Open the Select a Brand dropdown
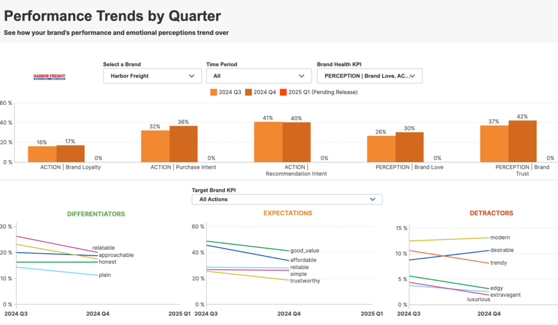The height and width of the screenshot is (325, 558). [x=153, y=76]
